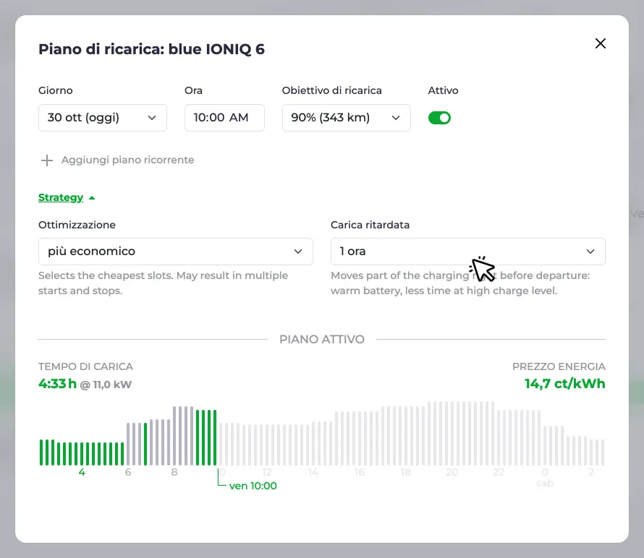Click the gray bar above hour 20

(x=452, y=433)
